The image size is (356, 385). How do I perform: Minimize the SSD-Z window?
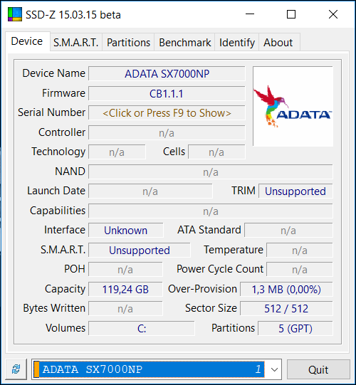[x=250, y=14]
